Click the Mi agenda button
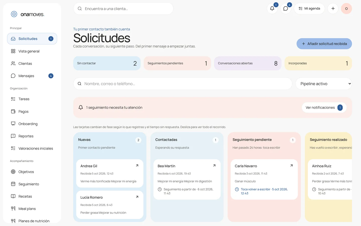Screen dimensions: 361x226 [x=309, y=9]
